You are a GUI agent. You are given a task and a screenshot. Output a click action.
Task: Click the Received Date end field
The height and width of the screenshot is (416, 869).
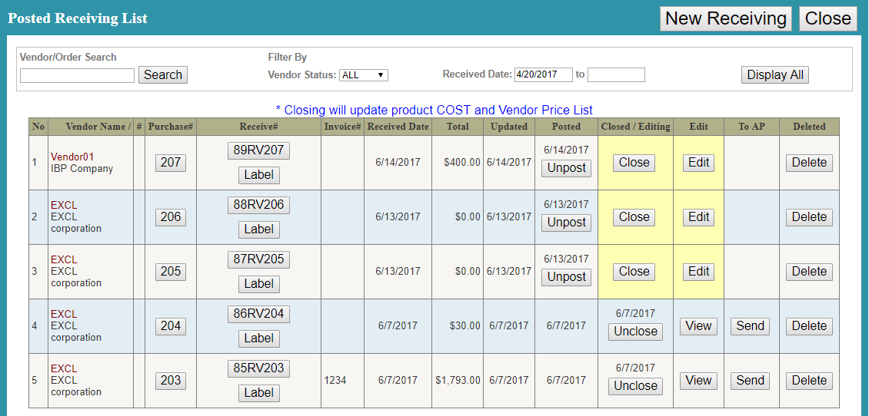(616, 74)
